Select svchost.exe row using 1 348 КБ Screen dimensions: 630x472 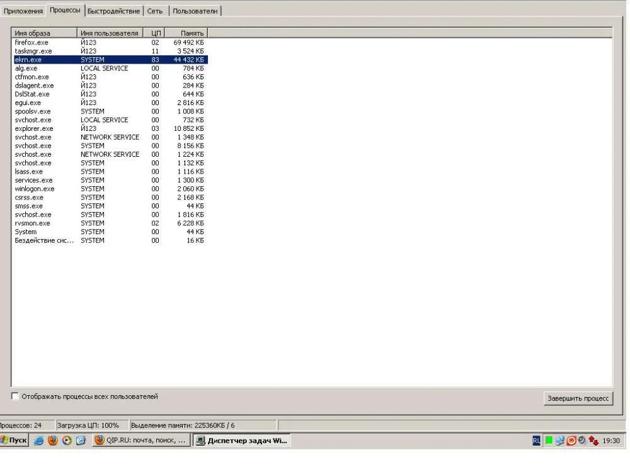110,137
